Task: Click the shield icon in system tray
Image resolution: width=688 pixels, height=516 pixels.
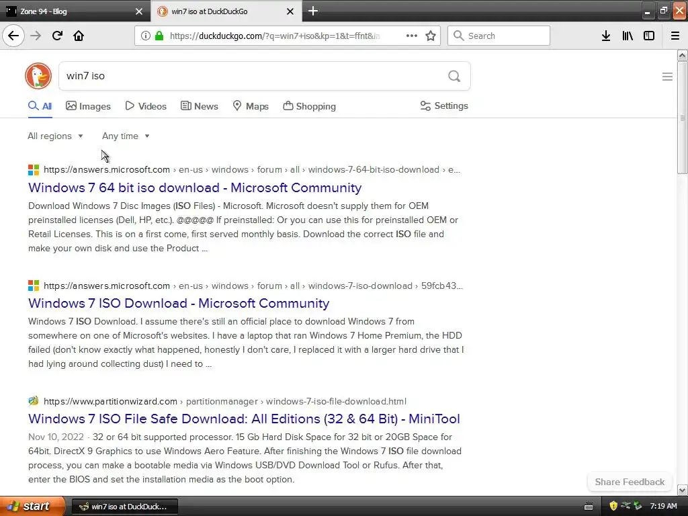Action: [x=613, y=506]
